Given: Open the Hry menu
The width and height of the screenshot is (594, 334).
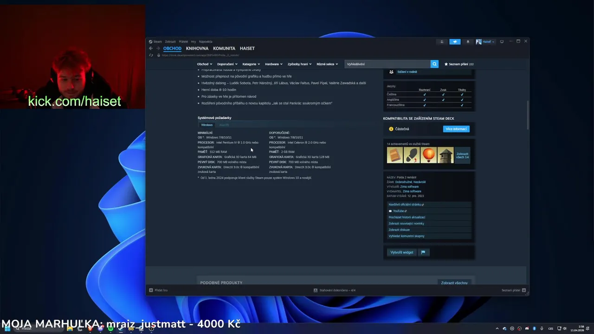Looking at the screenshot, I should pos(194,42).
